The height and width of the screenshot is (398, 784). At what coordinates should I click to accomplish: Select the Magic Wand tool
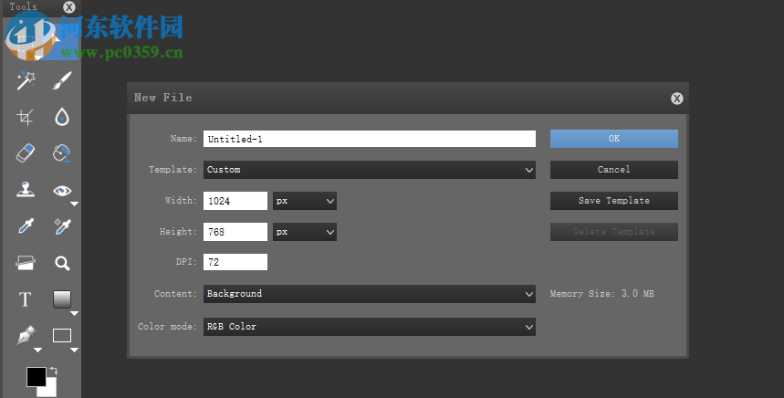pos(26,80)
